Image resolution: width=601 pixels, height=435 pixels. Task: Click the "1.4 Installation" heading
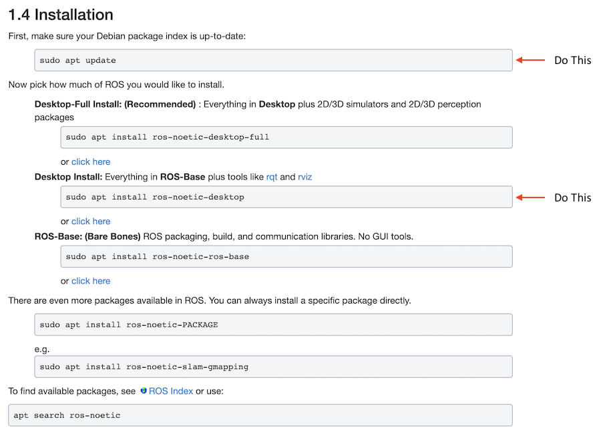tap(61, 15)
